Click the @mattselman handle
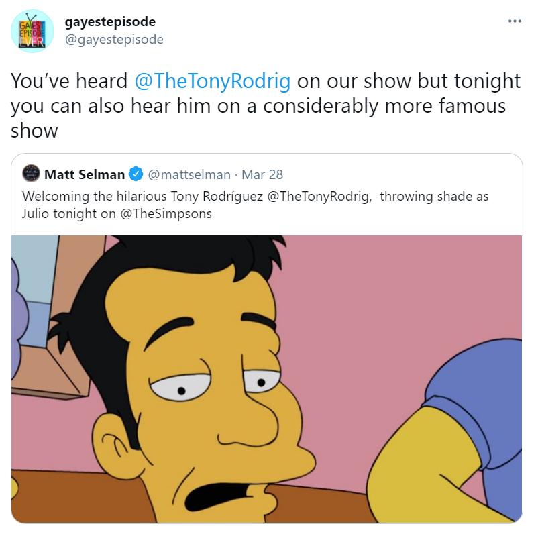The height and width of the screenshot is (534, 538). coord(189,174)
